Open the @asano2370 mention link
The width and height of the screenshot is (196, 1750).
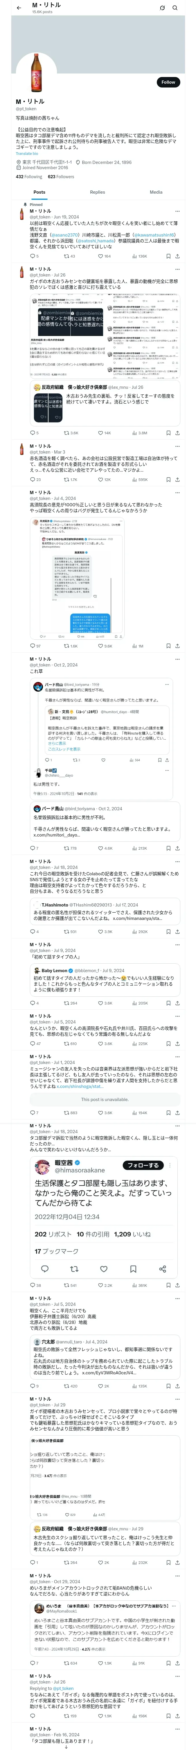click(x=65, y=235)
